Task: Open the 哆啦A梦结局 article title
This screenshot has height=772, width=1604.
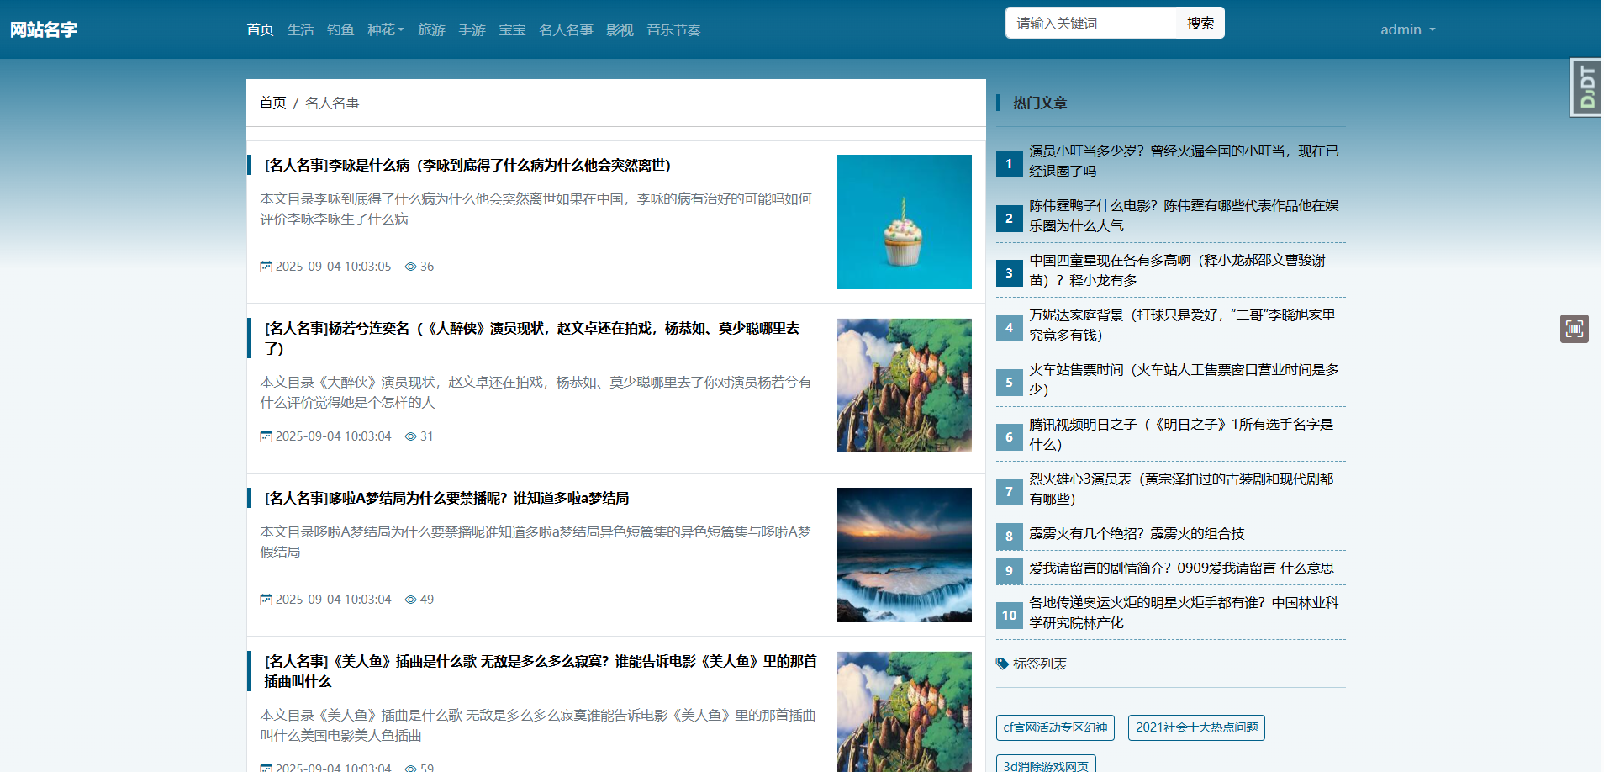Action: point(446,498)
